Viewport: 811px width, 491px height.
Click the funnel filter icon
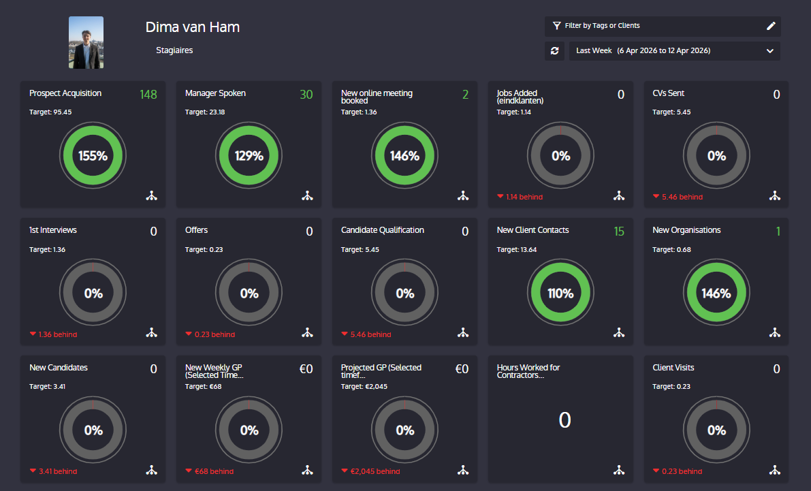coord(556,25)
